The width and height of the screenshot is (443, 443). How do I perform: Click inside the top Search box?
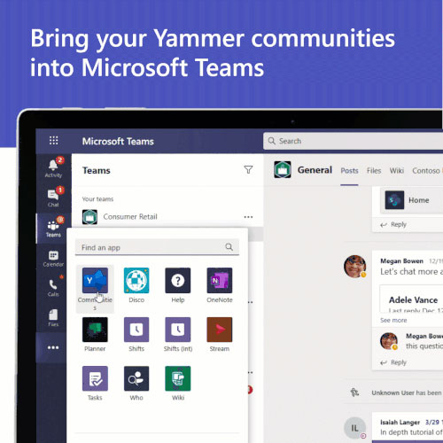(353, 141)
